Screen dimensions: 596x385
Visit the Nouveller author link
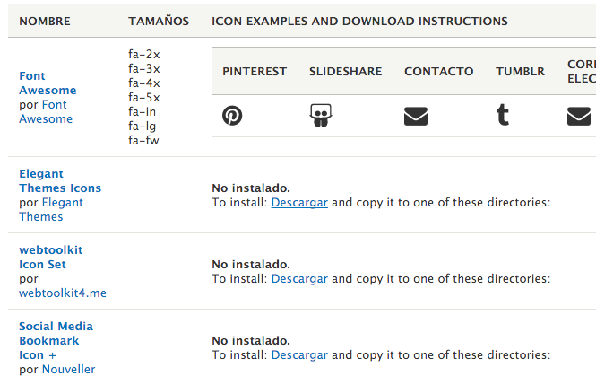click(x=68, y=369)
